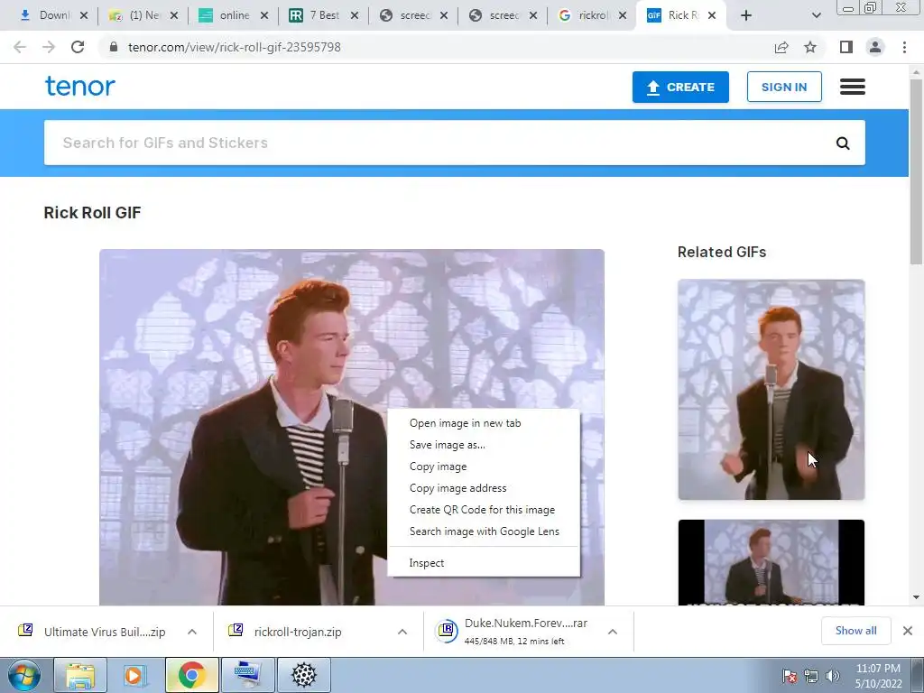
Task: Reload the tenor page
Action: [x=78, y=47]
